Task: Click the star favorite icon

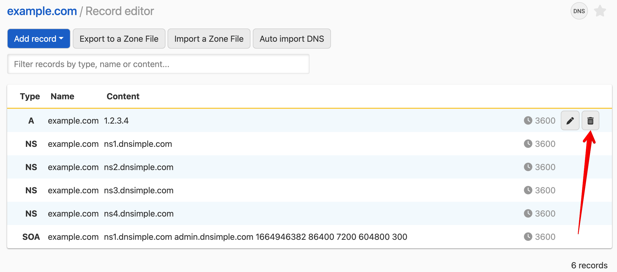Action: pos(600,11)
